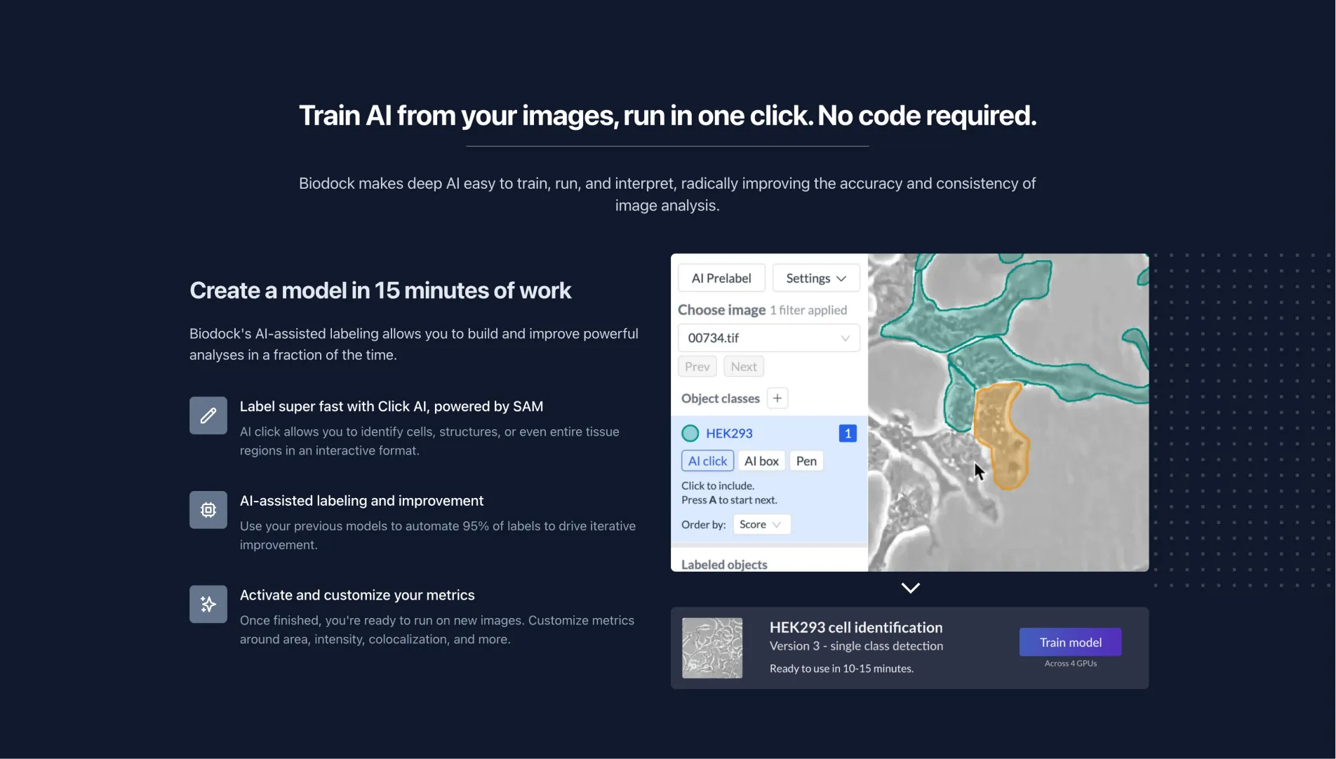
Task: Go to the Prev image
Action: [x=697, y=367]
